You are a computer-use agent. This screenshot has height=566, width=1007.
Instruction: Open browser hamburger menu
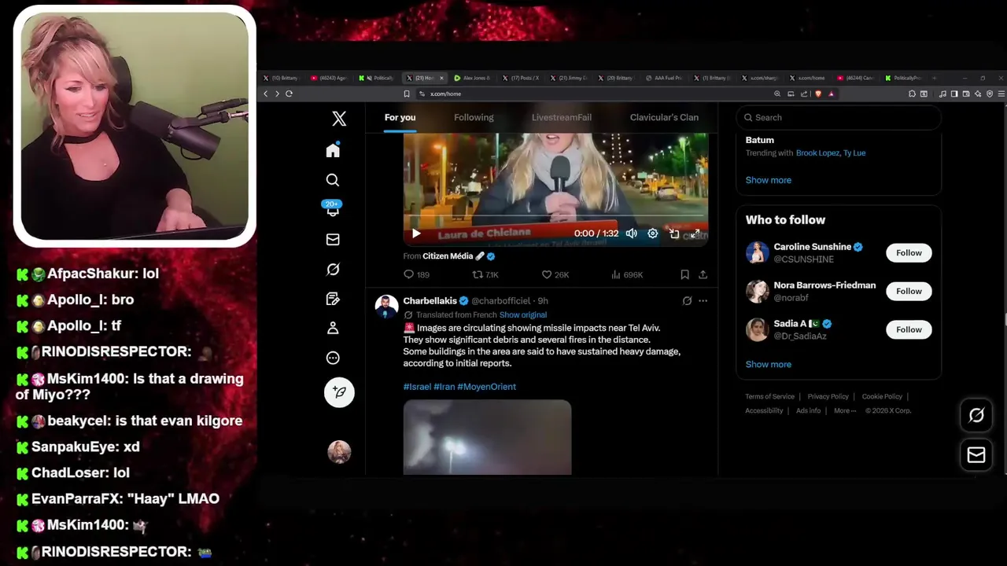click(x=1001, y=94)
